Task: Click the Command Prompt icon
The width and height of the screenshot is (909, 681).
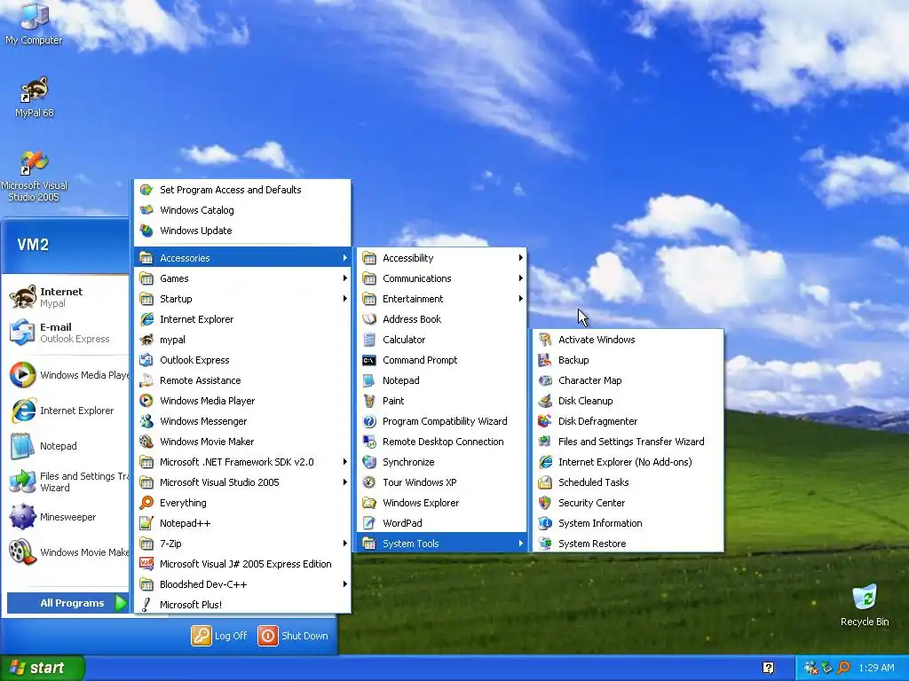Action: pyautogui.click(x=369, y=360)
